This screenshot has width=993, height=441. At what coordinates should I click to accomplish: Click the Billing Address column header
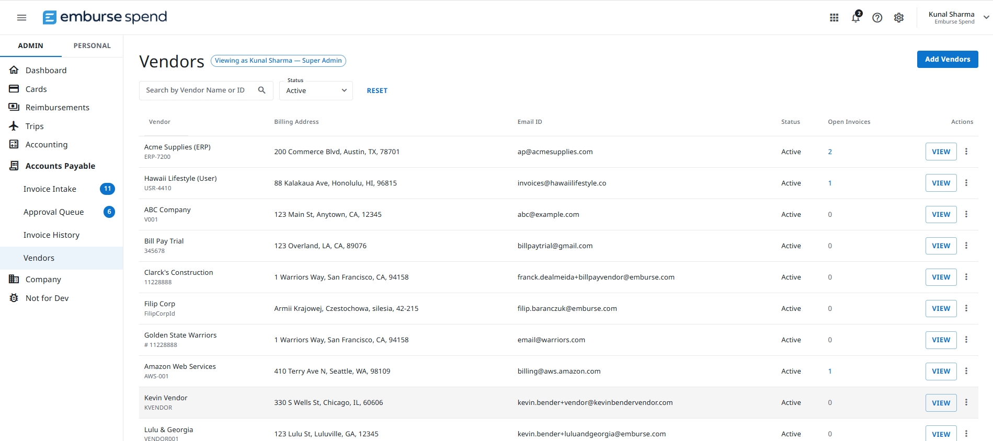[296, 122]
